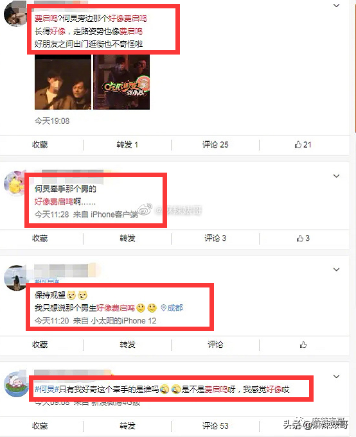356x437 pixels.
Task: Open the #何炅# hashtag link
Action: tap(47, 390)
